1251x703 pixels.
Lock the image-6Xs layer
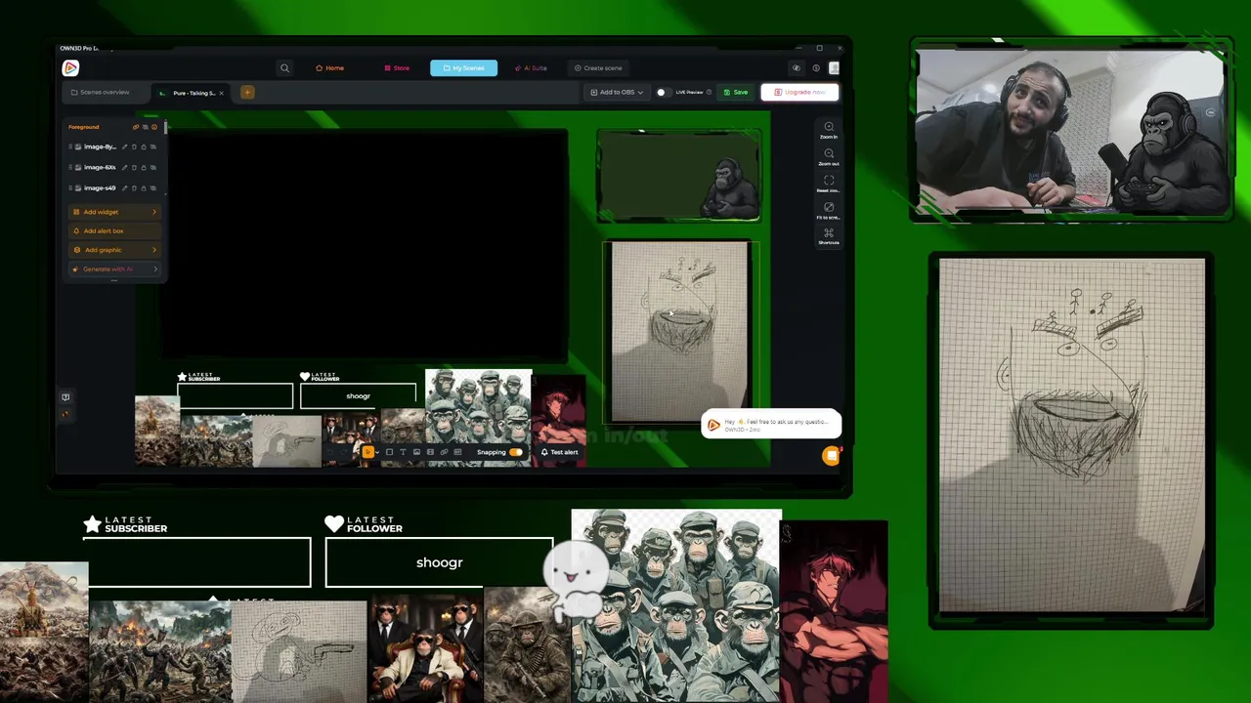144,167
